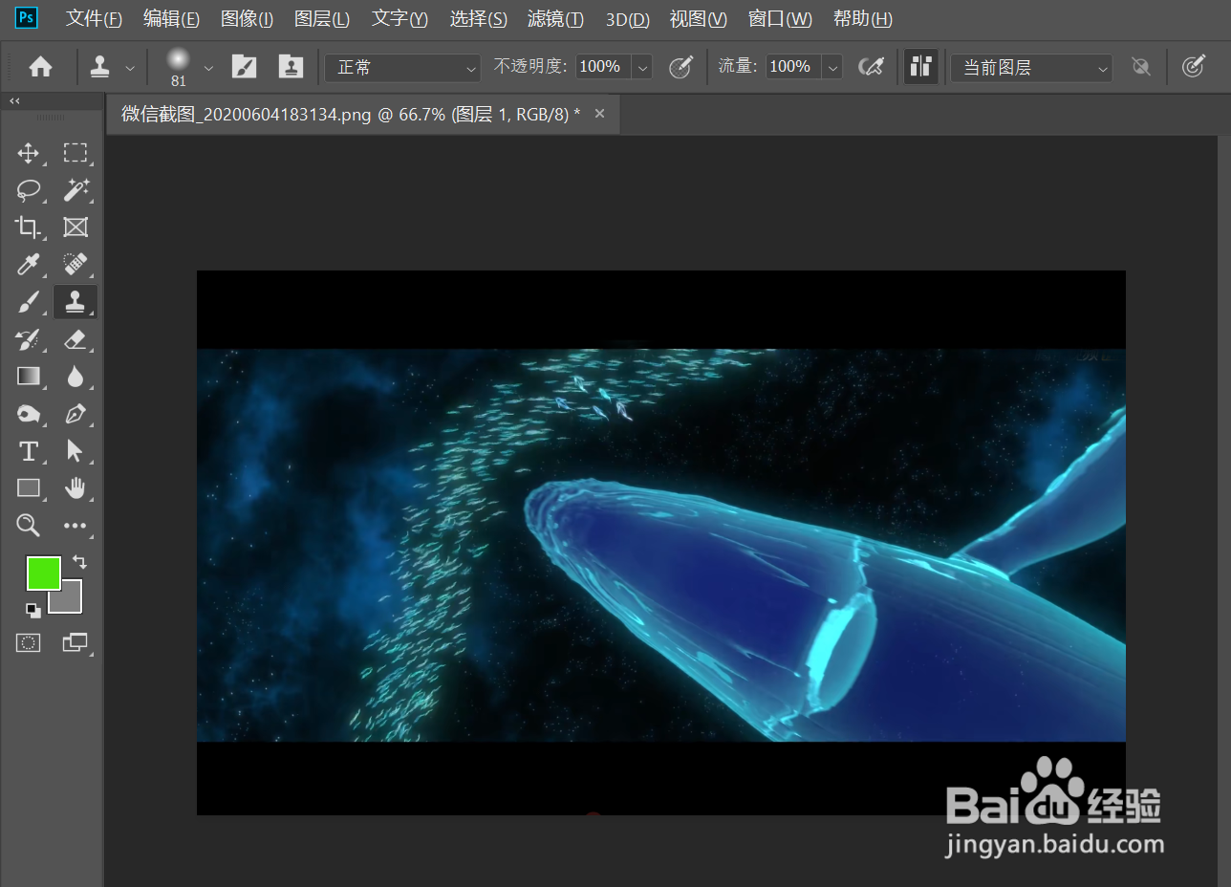Viewport: 1231px width, 887px height.
Task: Open the Photoshop Ps application icon
Action: click(27, 17)
